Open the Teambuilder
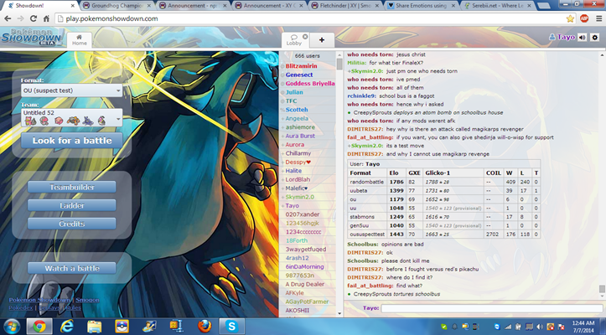The width and height of the screenshot is (606, 335). pyautogui.click(x=72, y=187)
